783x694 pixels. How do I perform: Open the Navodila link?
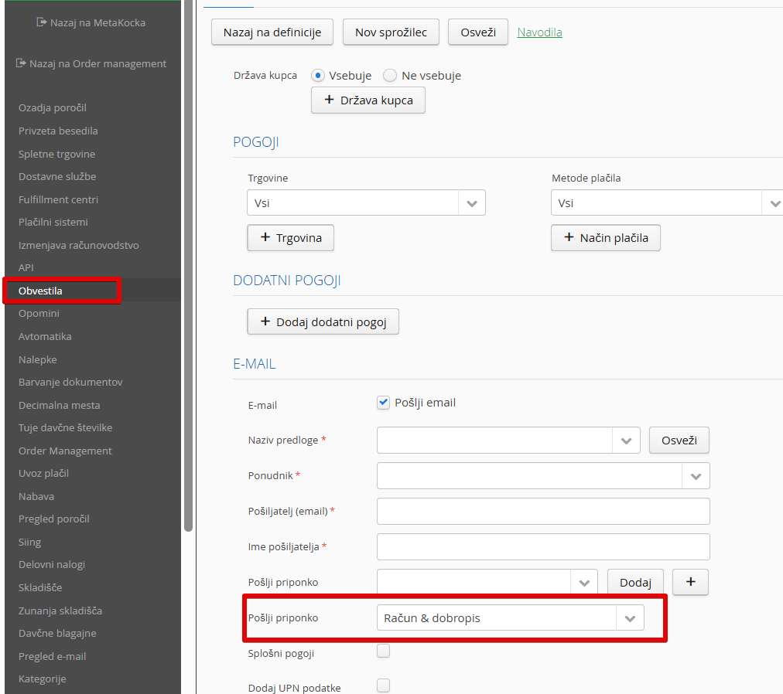click(x=539, y=32)
